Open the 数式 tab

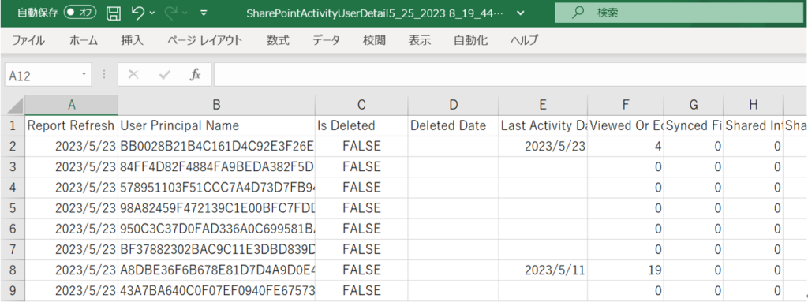pos(278,41)
